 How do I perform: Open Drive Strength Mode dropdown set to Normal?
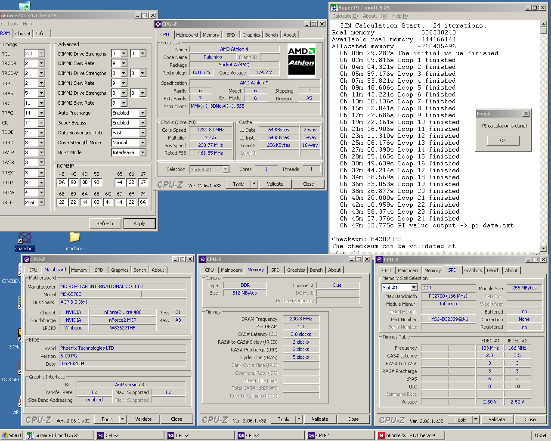point(143,143)
